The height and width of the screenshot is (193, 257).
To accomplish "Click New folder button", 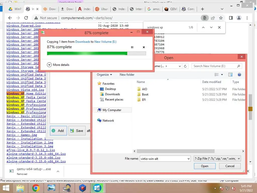I will pyautogui.click(x=127, y=75).
